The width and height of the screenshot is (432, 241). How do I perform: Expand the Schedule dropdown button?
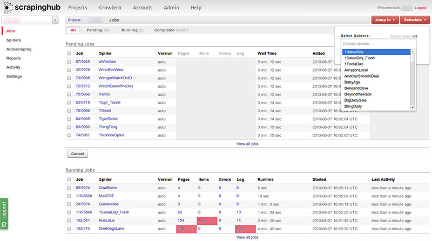pyautogui.click(x=415, y=20)
